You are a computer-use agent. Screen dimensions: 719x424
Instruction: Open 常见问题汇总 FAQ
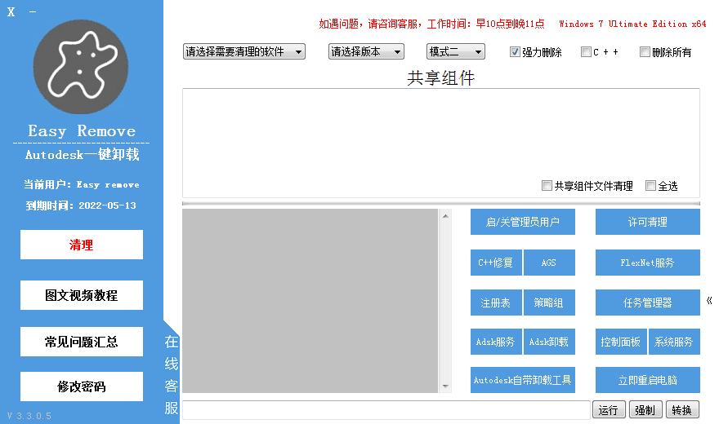(x=82, y=342)
